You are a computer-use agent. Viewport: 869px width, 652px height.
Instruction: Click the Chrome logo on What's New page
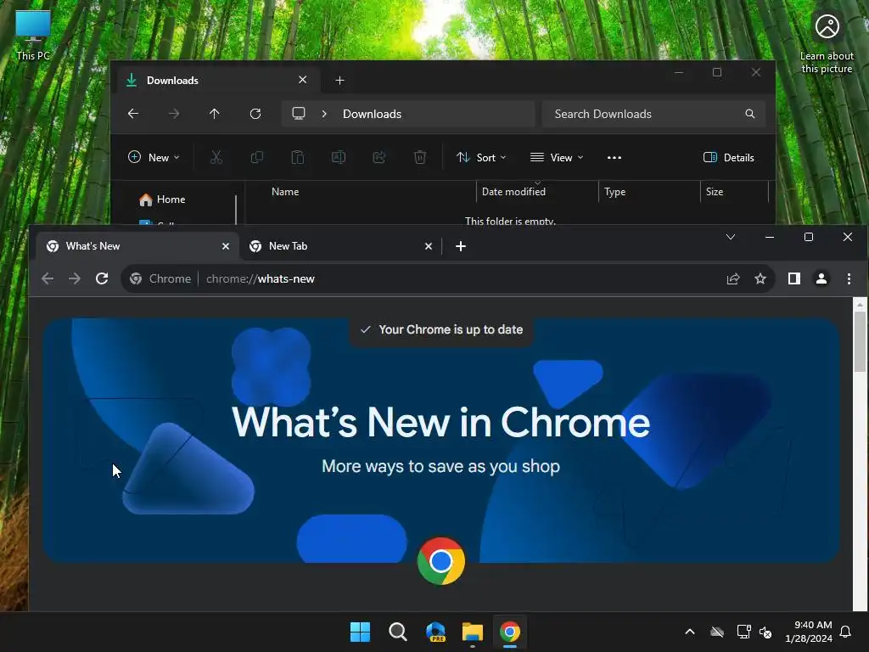pos(441,561)
